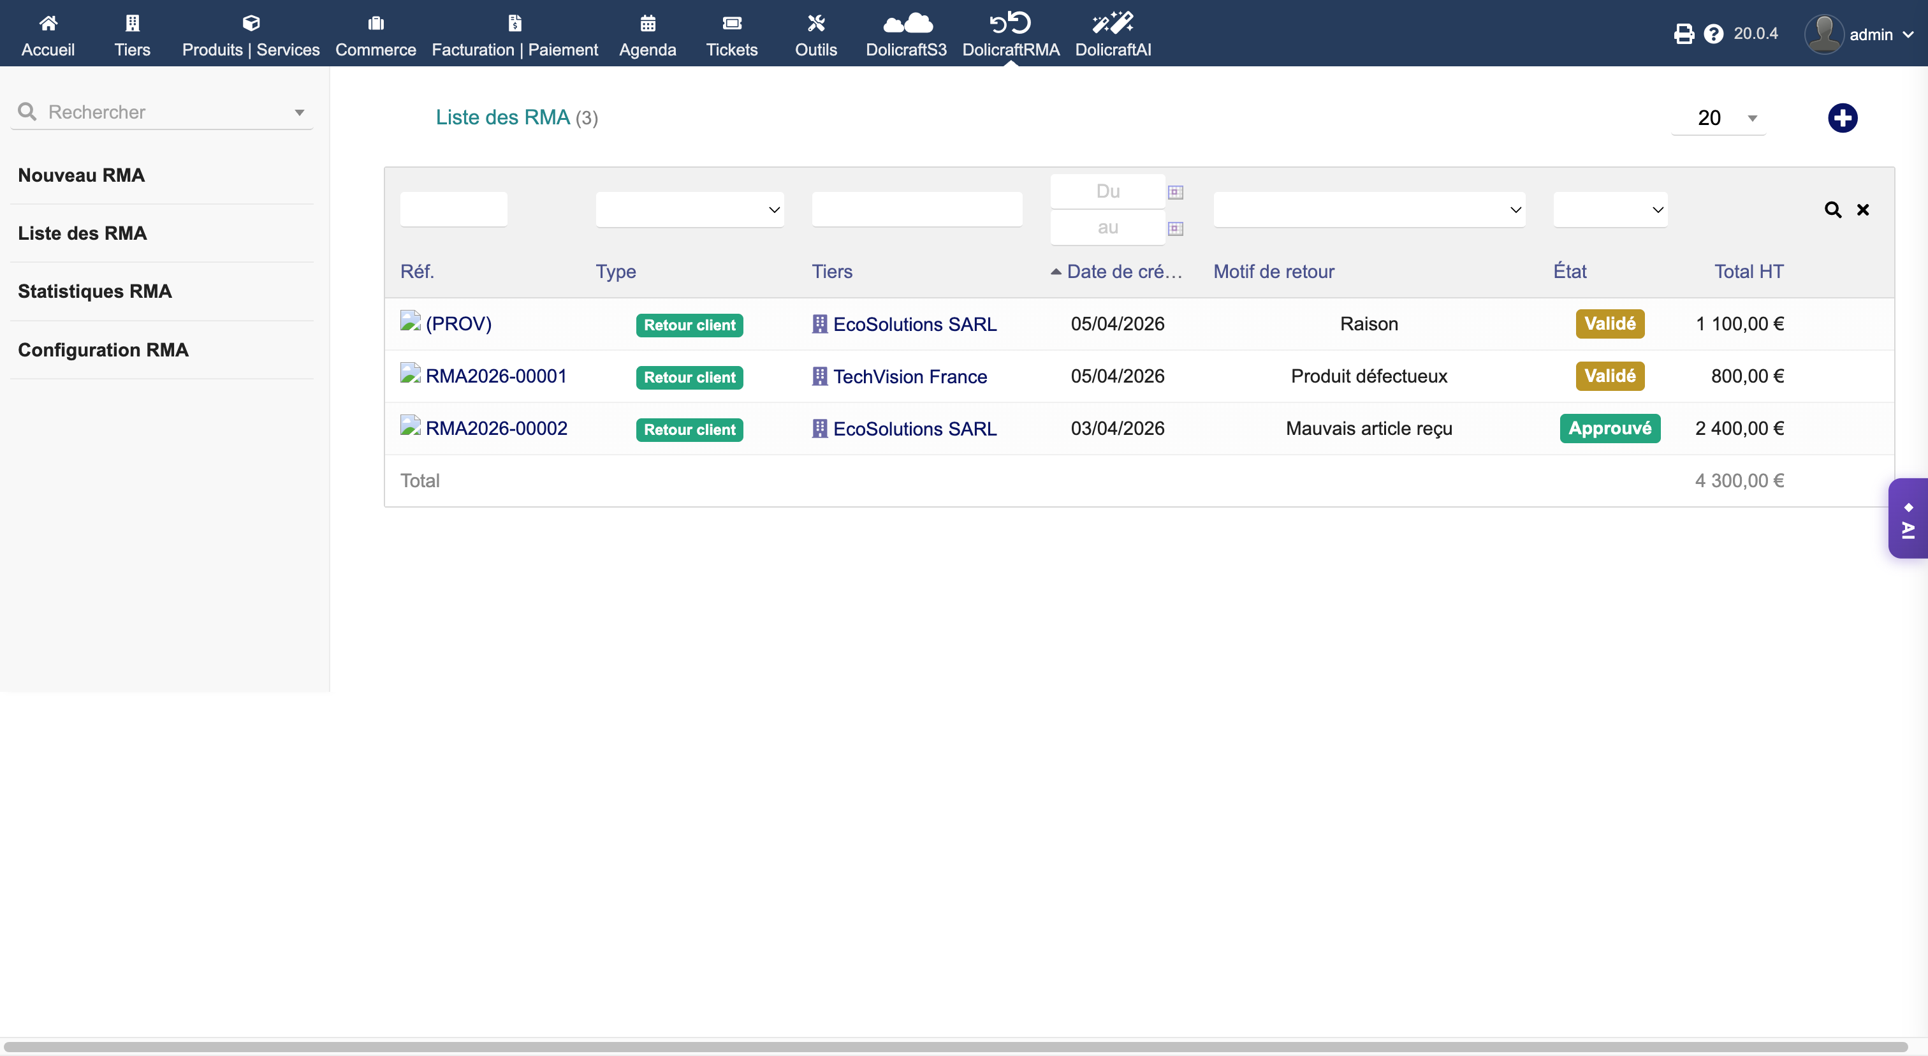Click the printer icon in top bar

coord(1683,34)
